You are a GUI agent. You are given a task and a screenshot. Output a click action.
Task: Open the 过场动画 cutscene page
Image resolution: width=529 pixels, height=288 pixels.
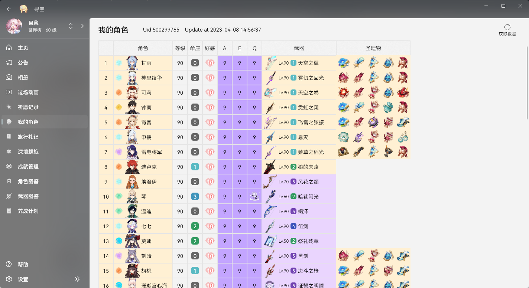[x=45, y=92]
